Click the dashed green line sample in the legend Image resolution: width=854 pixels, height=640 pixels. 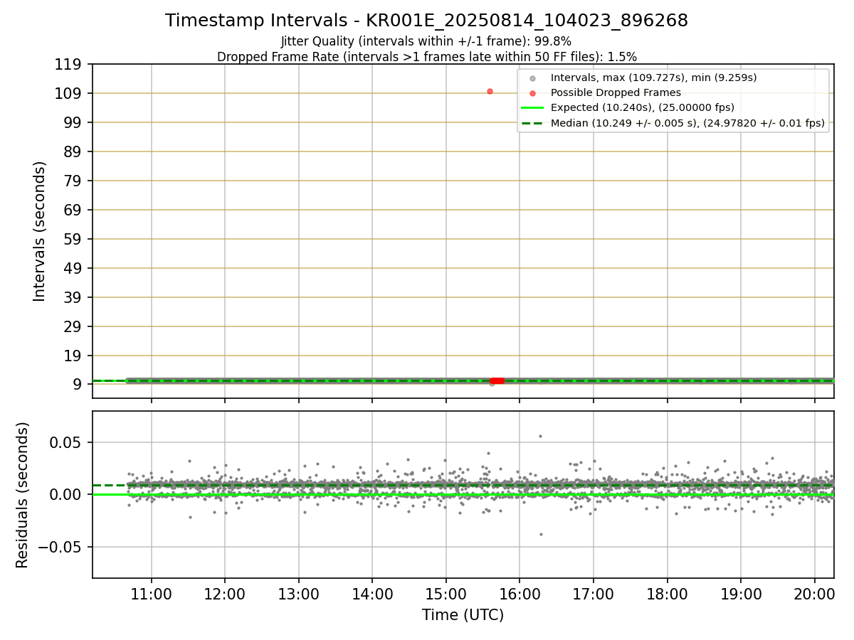tap(532, 123)
